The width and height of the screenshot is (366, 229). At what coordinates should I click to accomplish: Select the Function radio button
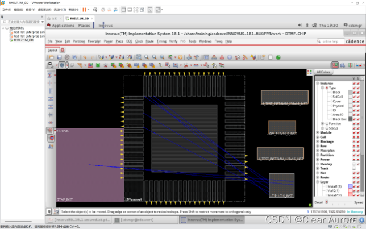tap(327, 124)
